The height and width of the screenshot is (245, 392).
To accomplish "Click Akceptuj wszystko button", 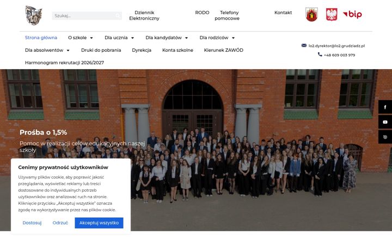I will (99, 223).
